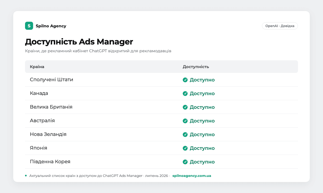The image size is (323, 193).
Task: Click Доступно status for Нова Зеландія
Action: (x=202, y=135)
